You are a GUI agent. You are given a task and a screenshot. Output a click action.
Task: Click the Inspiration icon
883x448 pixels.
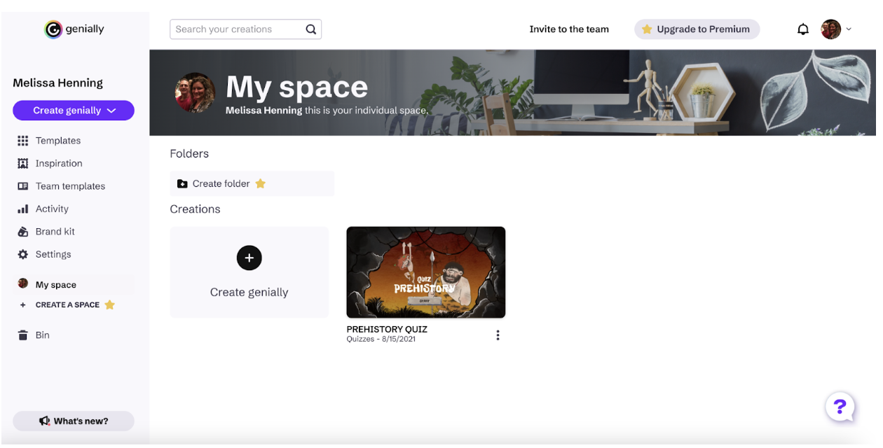point(23,163)
